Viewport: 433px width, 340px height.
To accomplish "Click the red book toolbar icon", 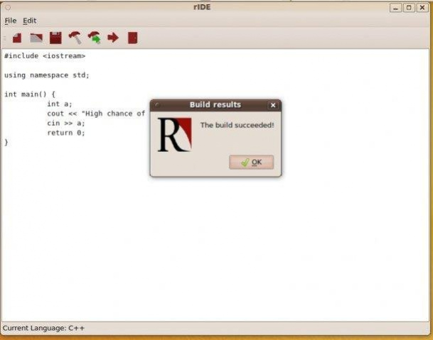I will point(132,38).
